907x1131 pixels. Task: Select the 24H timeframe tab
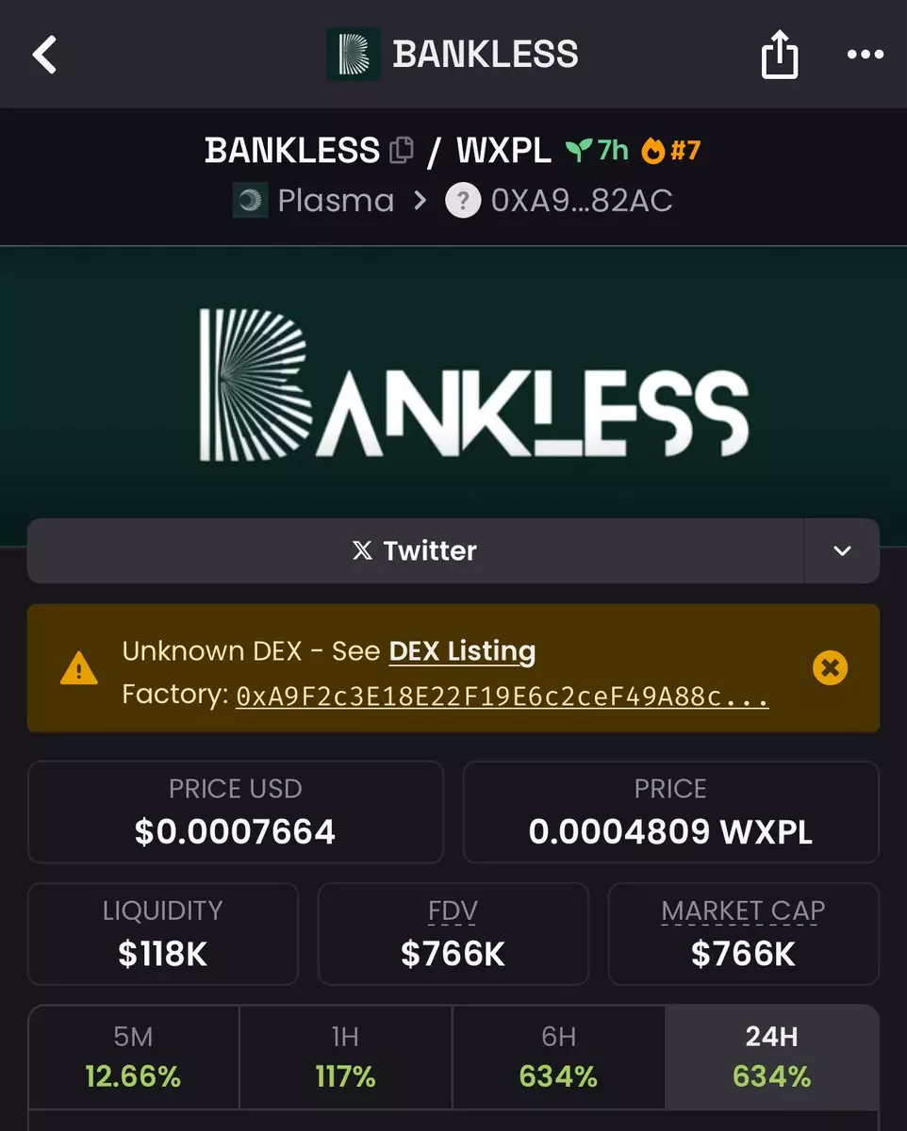[771, 1057]
